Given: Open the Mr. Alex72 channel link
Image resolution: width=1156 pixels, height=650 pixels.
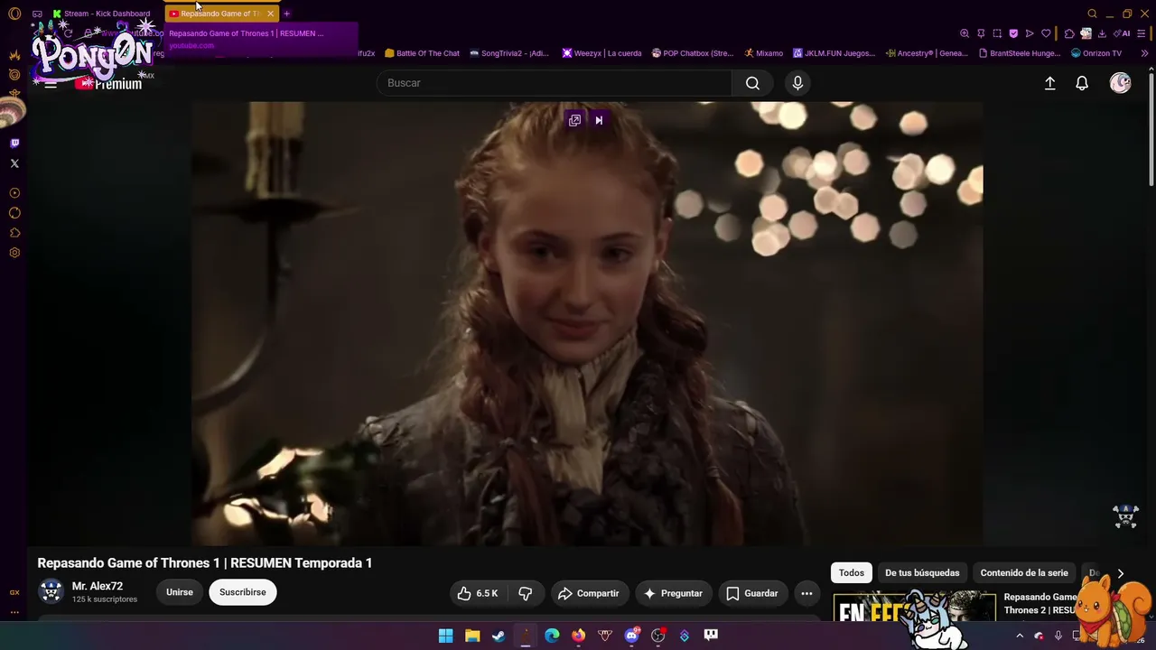Looking at the screenshot, I should click(x=98, y=586).
